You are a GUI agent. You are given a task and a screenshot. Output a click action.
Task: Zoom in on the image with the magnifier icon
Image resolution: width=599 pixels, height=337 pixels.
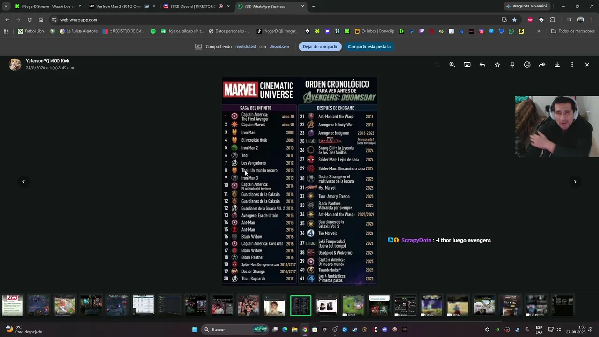pyautogui.click(x=452, y=65)
